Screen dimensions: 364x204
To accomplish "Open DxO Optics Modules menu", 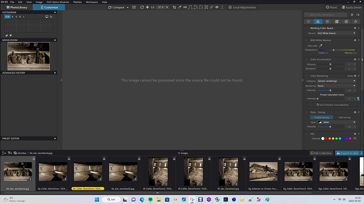I will 58,2.
